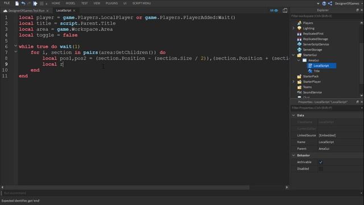Collapse the Behavior section in Properties
The image size is (364, 205).
pos(293,155)
